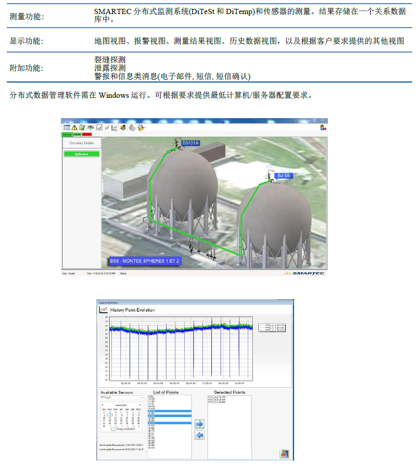The height and width of the screenshot is (471, 419).
Task: Open the monitor display view icon
Action: tap(90, 128)
